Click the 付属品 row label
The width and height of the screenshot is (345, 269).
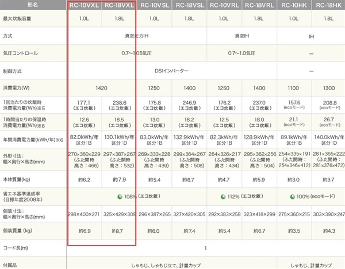pyautogui.click(x=10, y=265)
